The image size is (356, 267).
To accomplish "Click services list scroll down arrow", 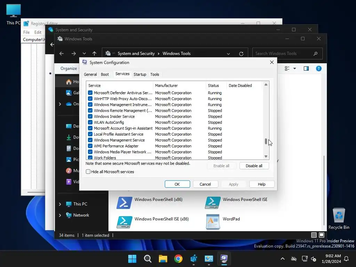I will [266, 156].
